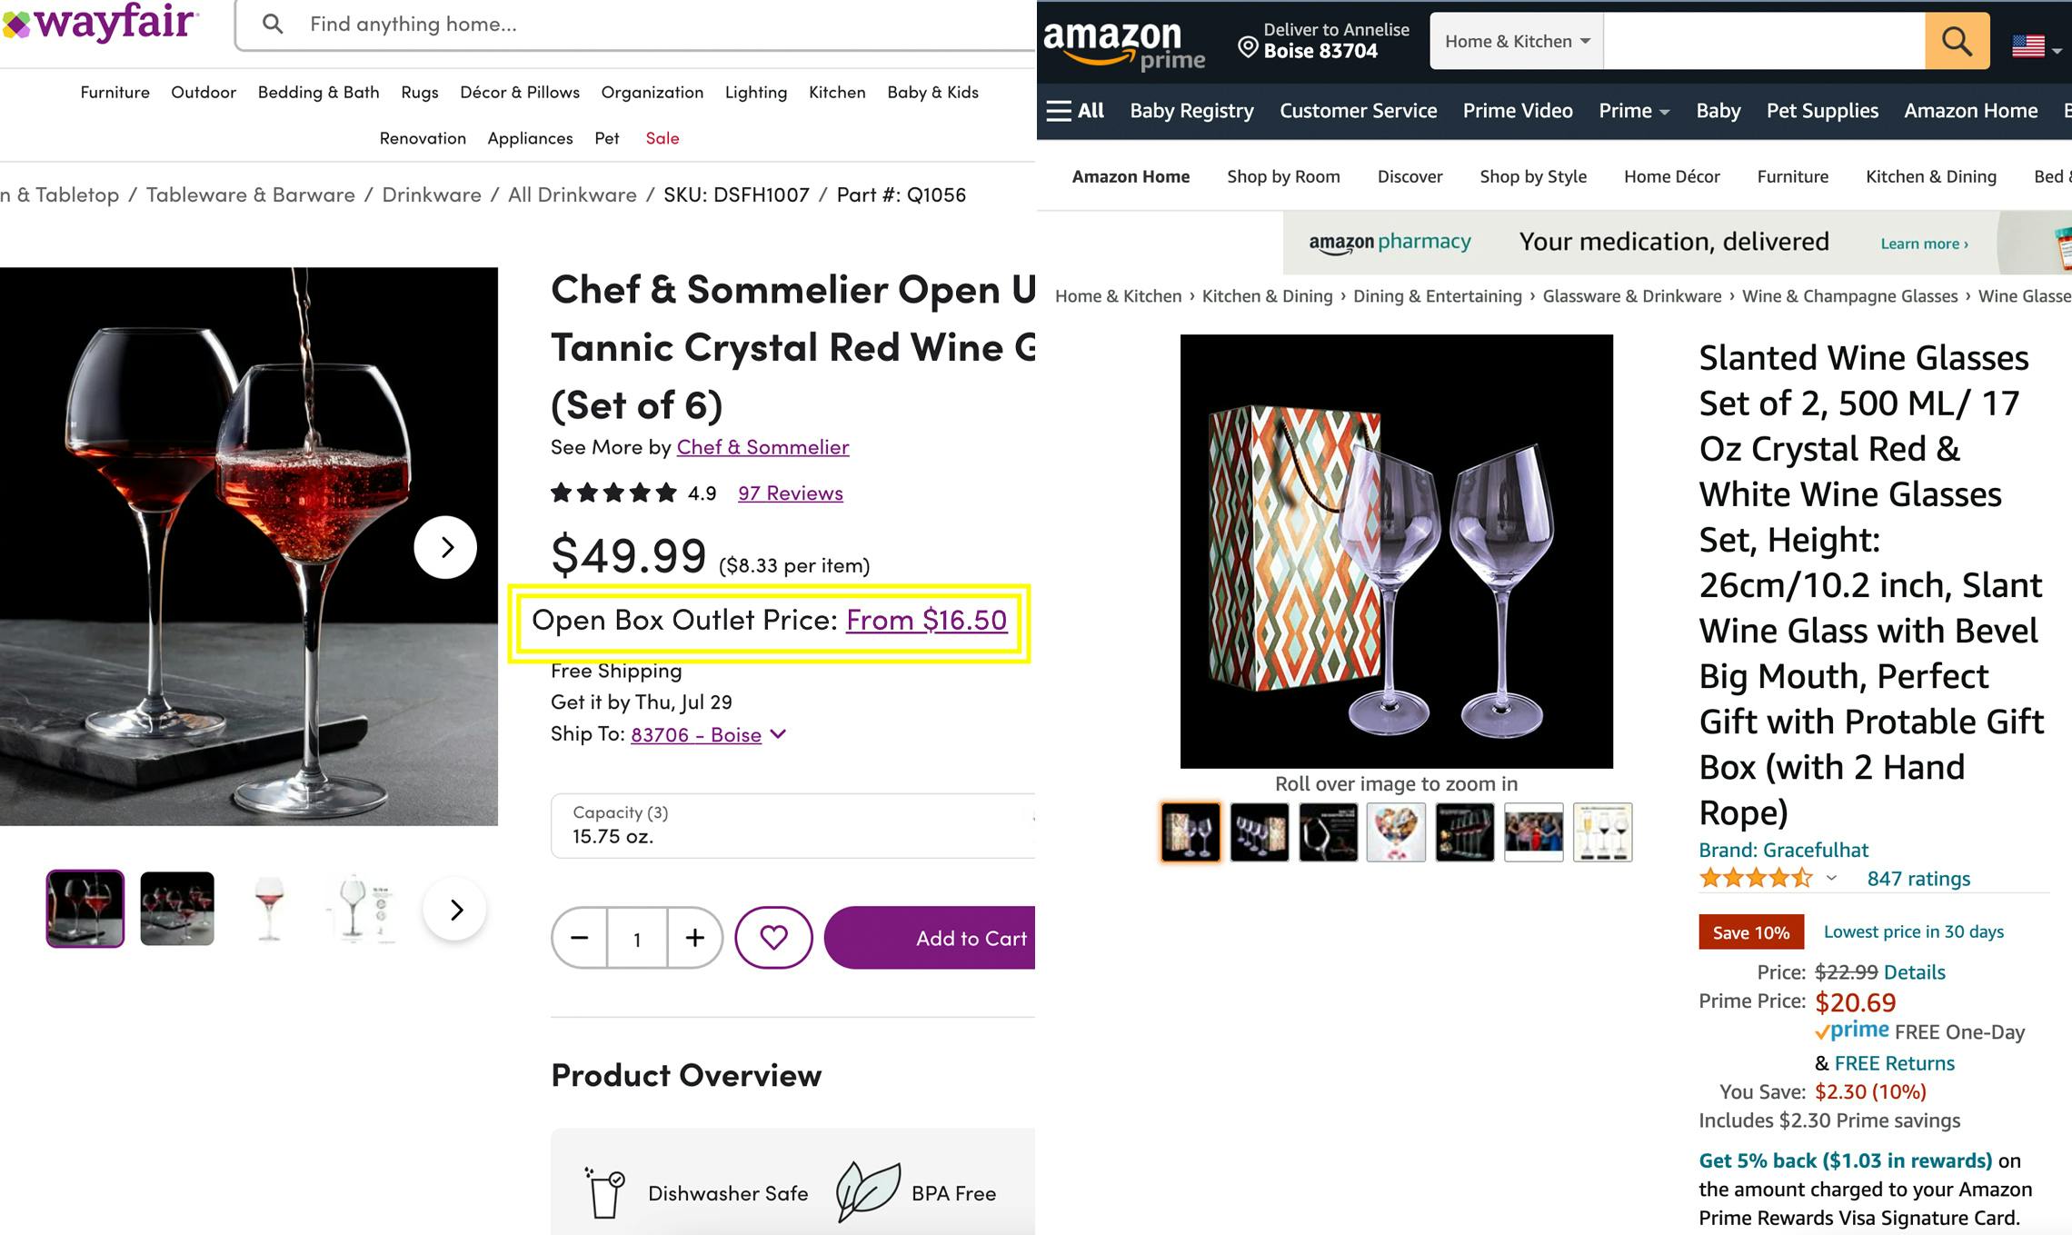Select the highlighted first wine glass thumbnail

click(1190, 832)
